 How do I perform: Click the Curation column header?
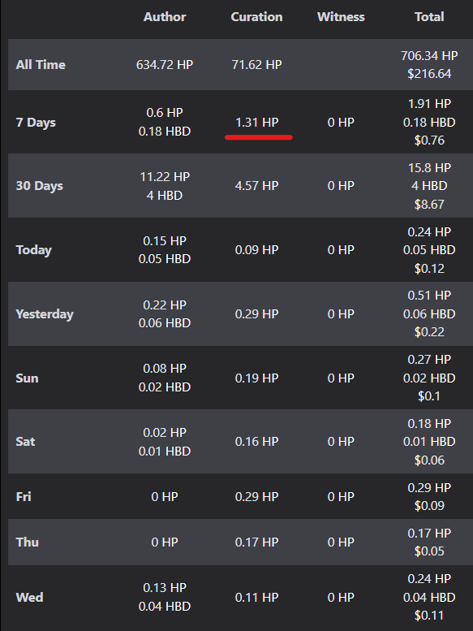point(256,17)
